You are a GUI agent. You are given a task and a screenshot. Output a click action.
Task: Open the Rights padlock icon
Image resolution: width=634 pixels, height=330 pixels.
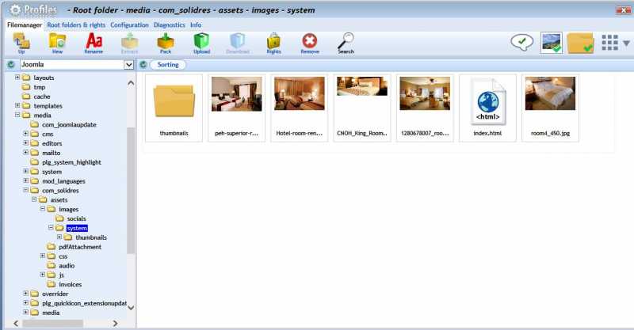273,41
